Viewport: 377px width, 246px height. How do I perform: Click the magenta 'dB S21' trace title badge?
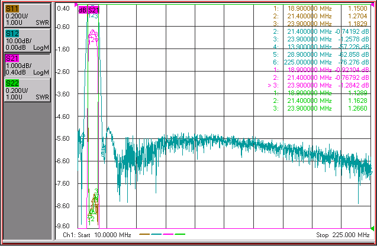89,10
